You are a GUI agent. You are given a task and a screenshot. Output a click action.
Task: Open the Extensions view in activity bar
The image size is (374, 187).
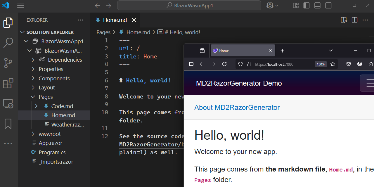pos(8,83)
